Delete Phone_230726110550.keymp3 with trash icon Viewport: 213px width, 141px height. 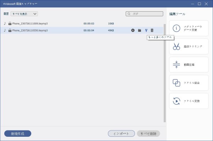click(x=152, y=30)
